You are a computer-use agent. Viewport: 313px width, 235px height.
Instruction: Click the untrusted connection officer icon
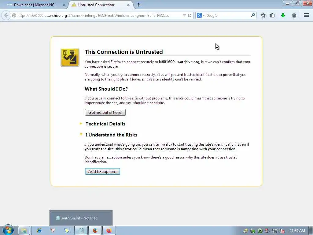[x=70, y=57]
